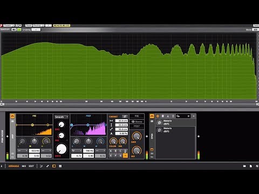Viewport: 259px width, 194px height.
Task: Click the Post EQ low gain knob
Action: [77, 141]
